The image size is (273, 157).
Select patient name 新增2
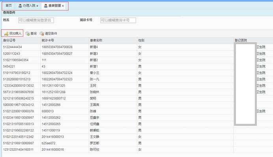94,60
